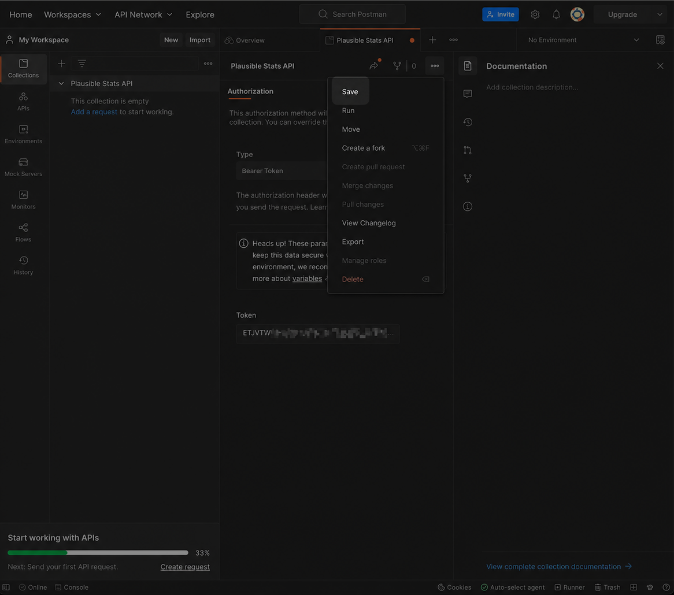Click the onboarding 33% progress bar
Viewport: 674px width, 595px height.
point(98,553)
